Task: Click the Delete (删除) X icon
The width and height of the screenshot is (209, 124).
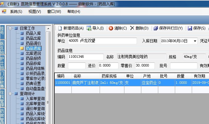Action: click(132, 28)
